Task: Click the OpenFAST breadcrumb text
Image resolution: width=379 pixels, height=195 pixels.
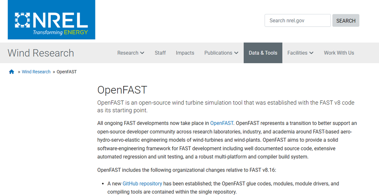Action: point(67,72)
